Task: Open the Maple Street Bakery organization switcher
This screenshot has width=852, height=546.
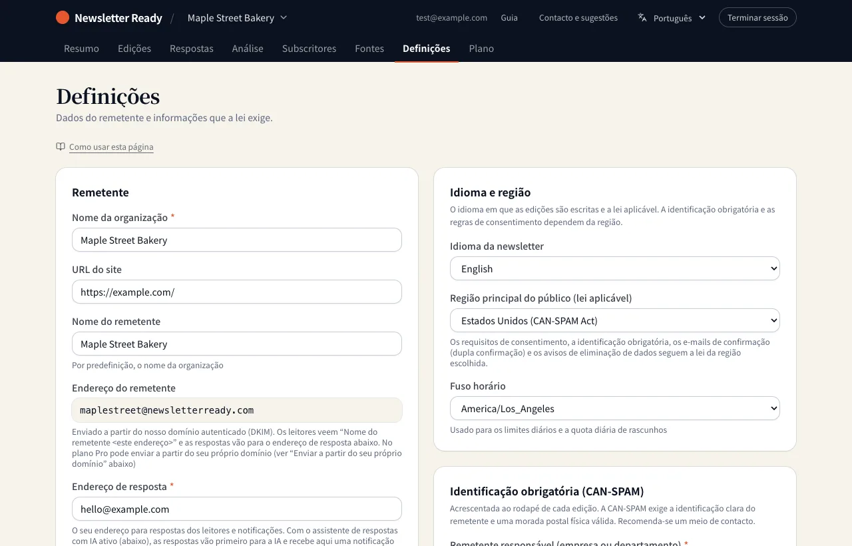Action: 237,18
